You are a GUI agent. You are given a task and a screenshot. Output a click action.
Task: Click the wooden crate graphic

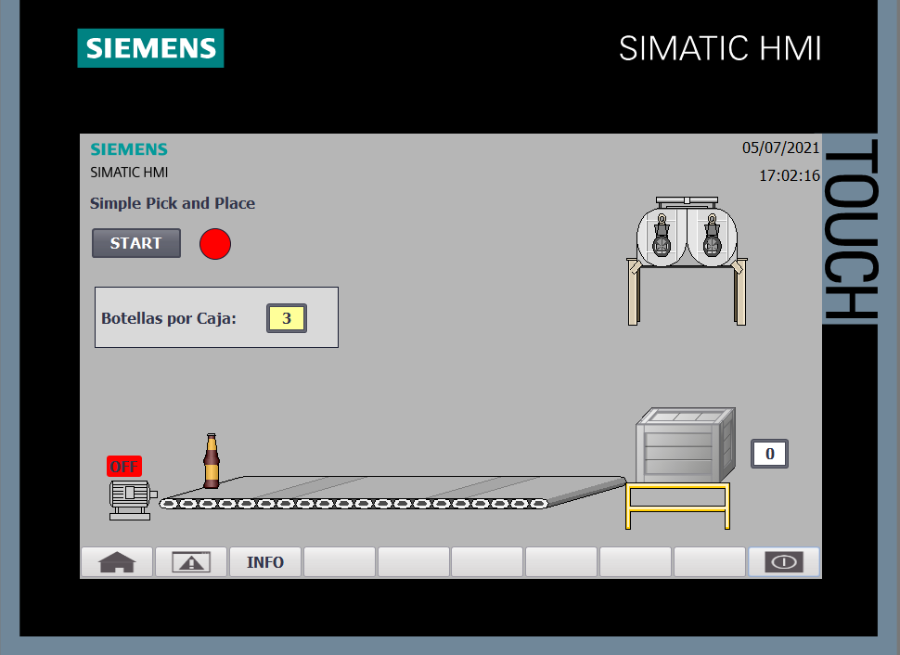685,445
